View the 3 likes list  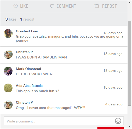coord(11,19)
